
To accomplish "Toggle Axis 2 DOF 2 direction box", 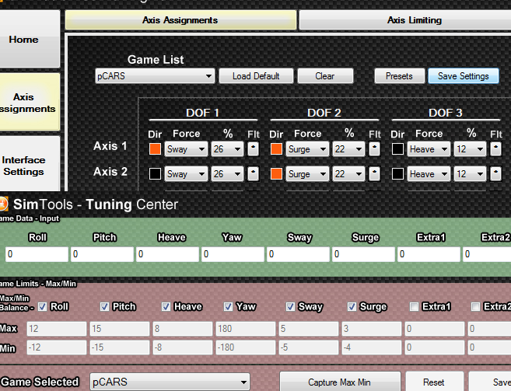I will pyautogui.click(x=276, y=174).
